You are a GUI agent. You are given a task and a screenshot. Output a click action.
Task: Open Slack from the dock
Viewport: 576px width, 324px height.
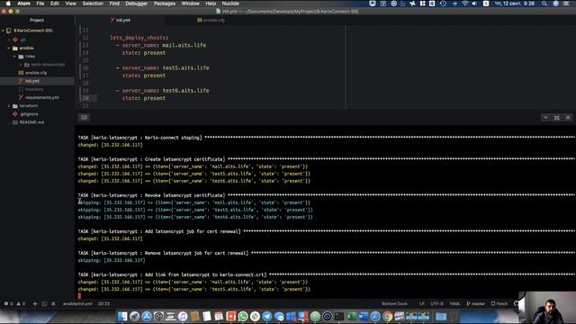pos(255,316)
